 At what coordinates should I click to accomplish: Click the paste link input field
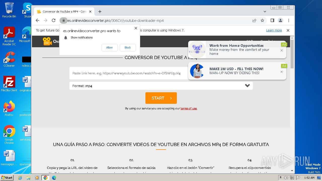pyautogui.click(x=129, y=73)
